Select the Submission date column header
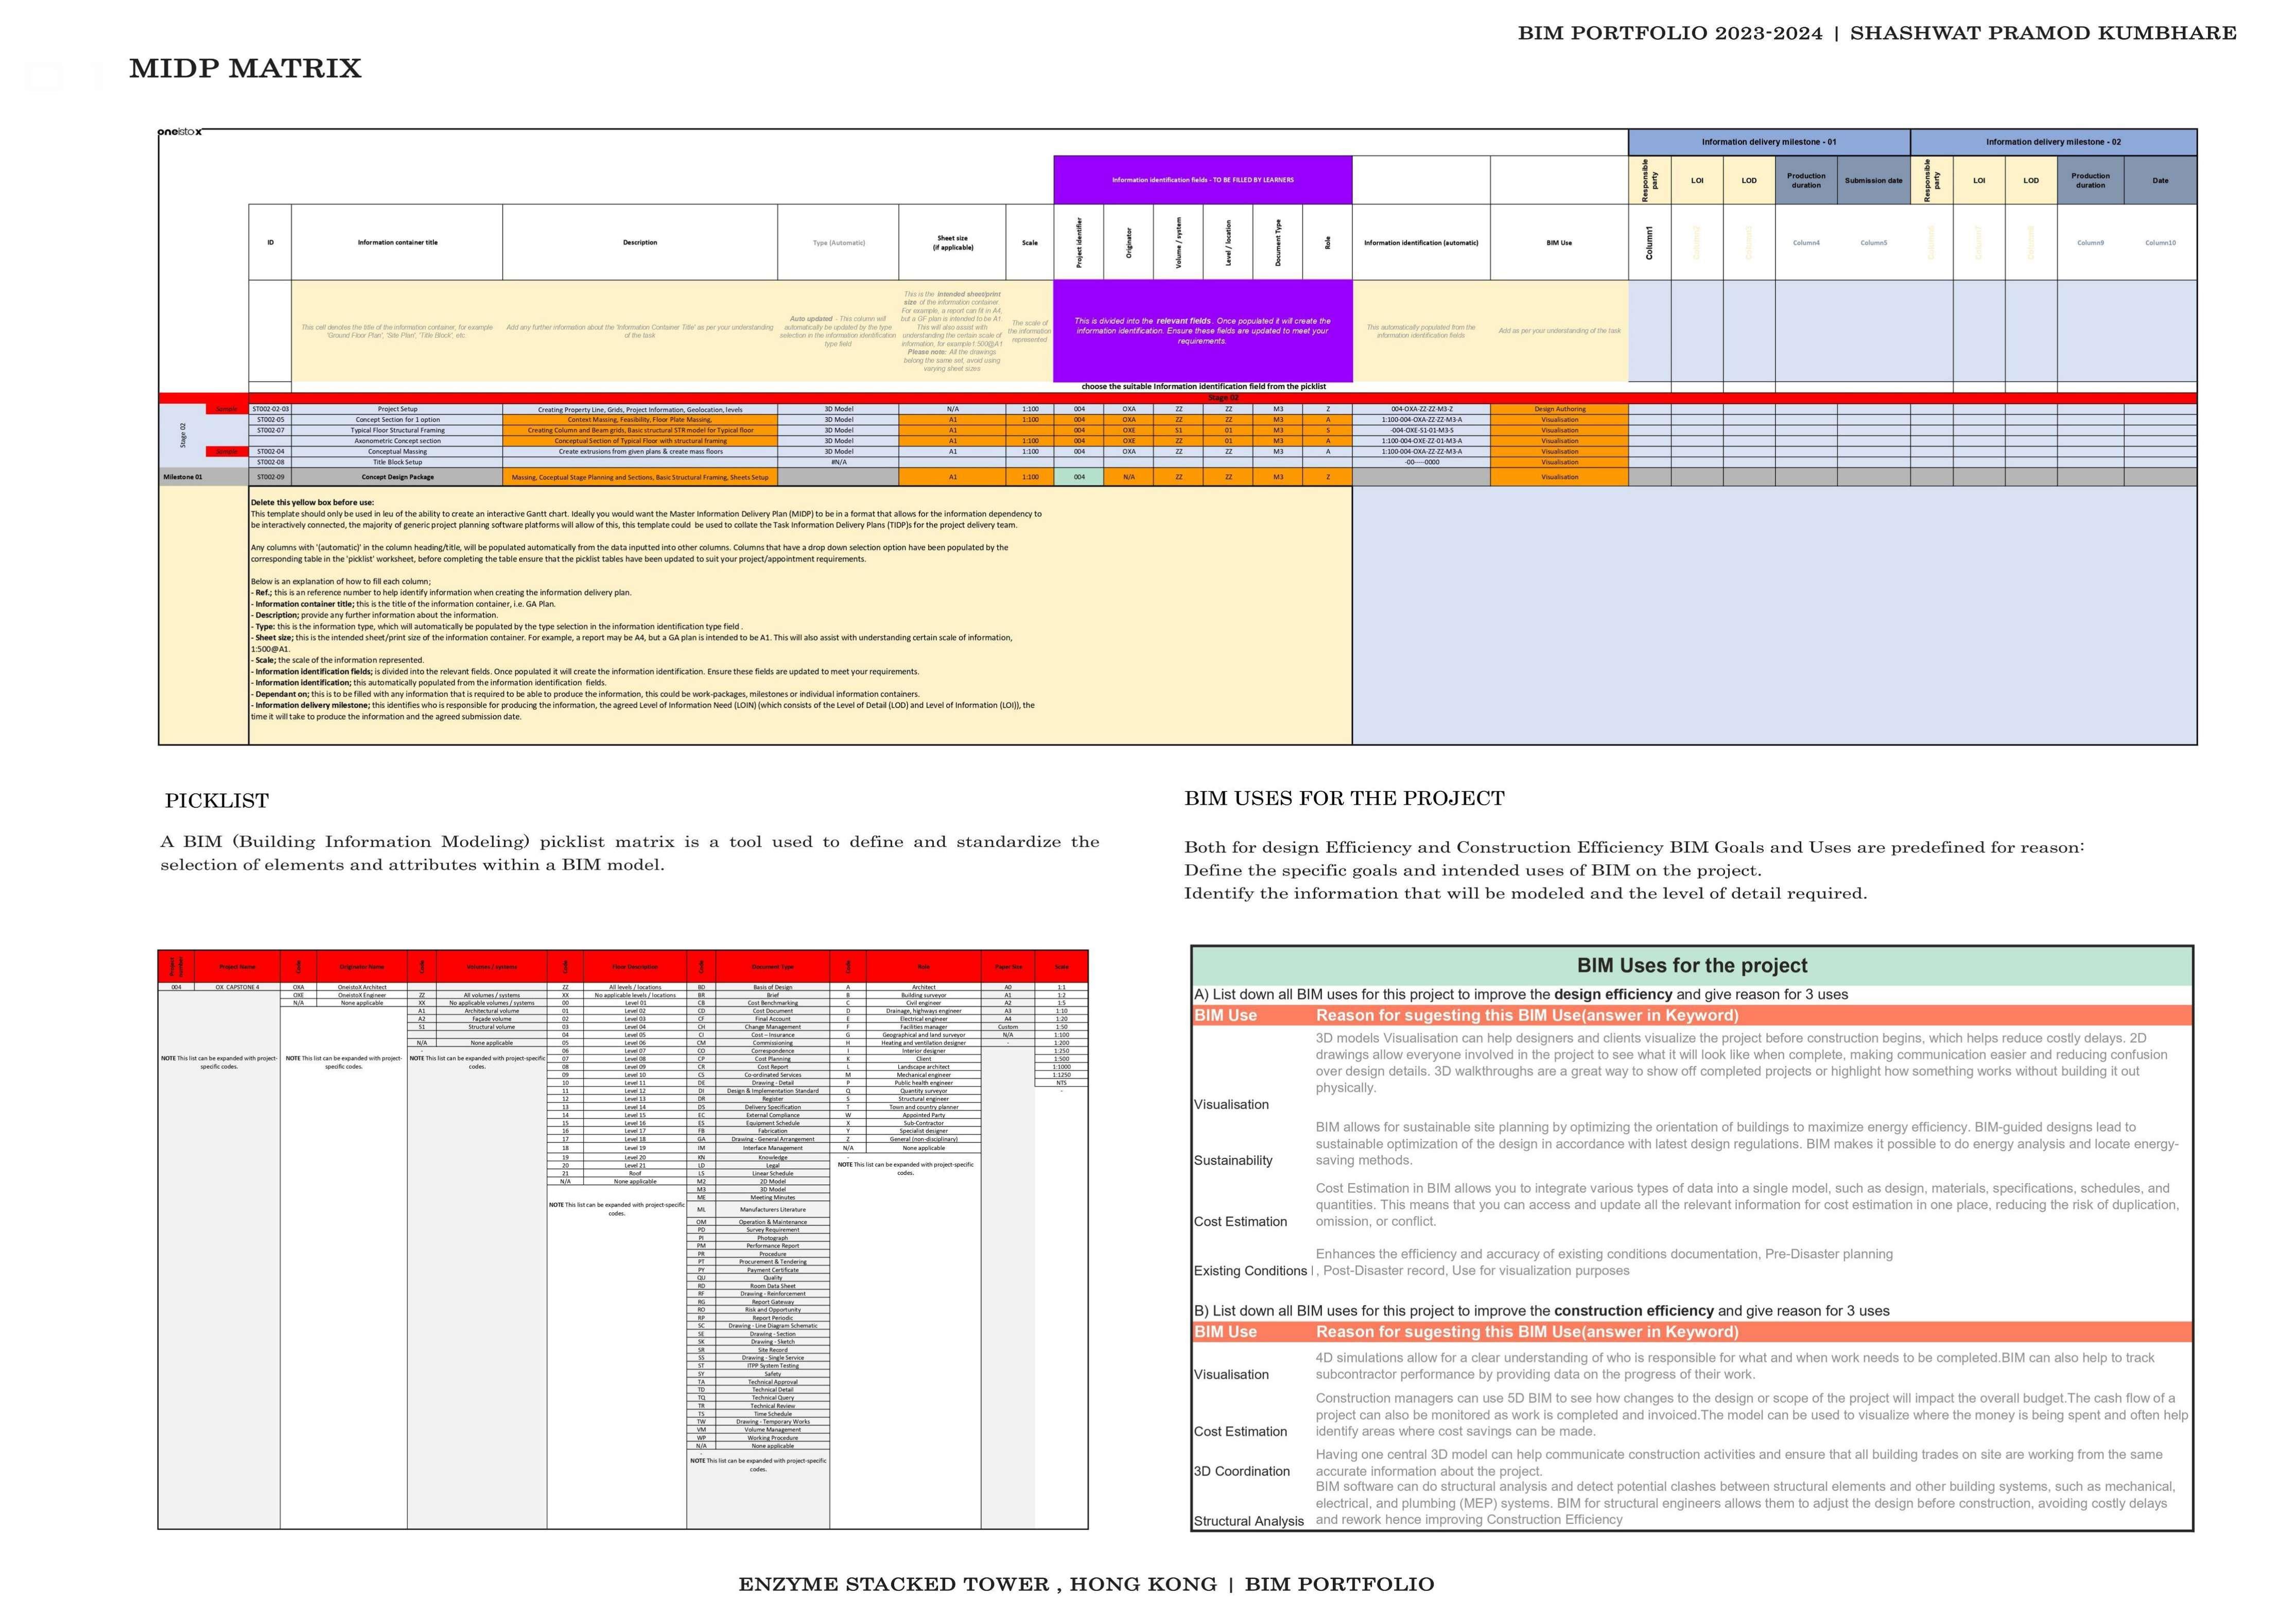This screenshot has width=2296, height=1615. coord(1873,181)
